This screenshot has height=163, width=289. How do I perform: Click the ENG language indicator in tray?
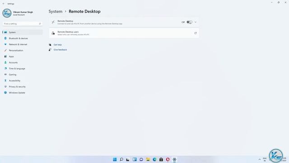click(265, 159)
